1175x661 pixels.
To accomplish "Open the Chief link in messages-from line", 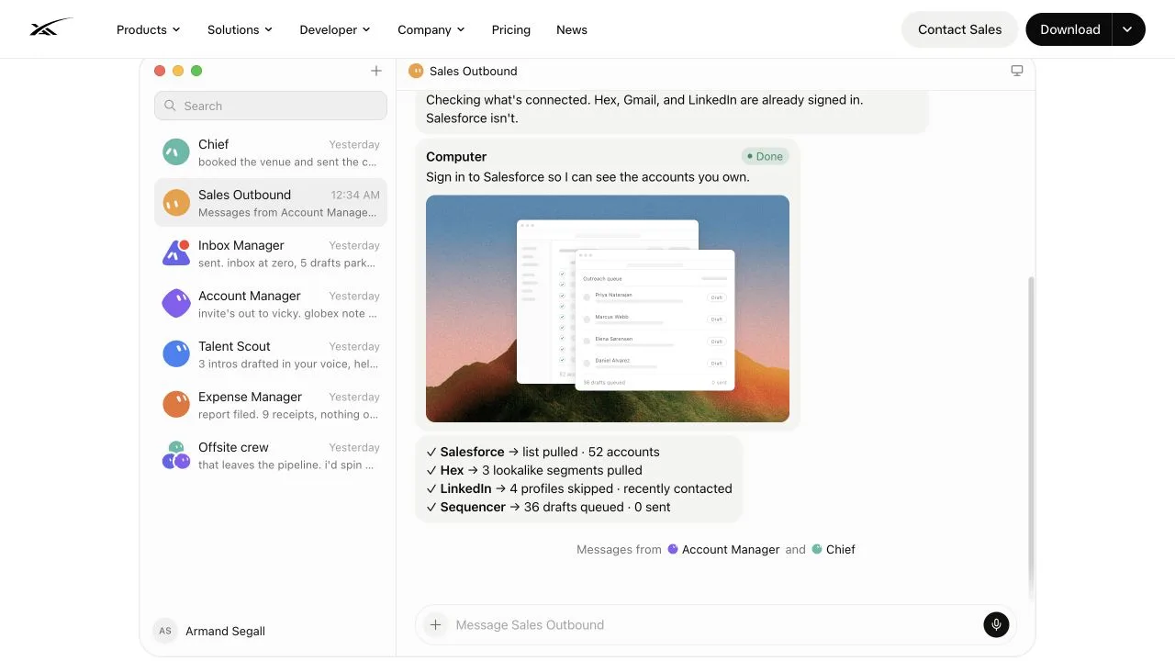I will 834,549.
